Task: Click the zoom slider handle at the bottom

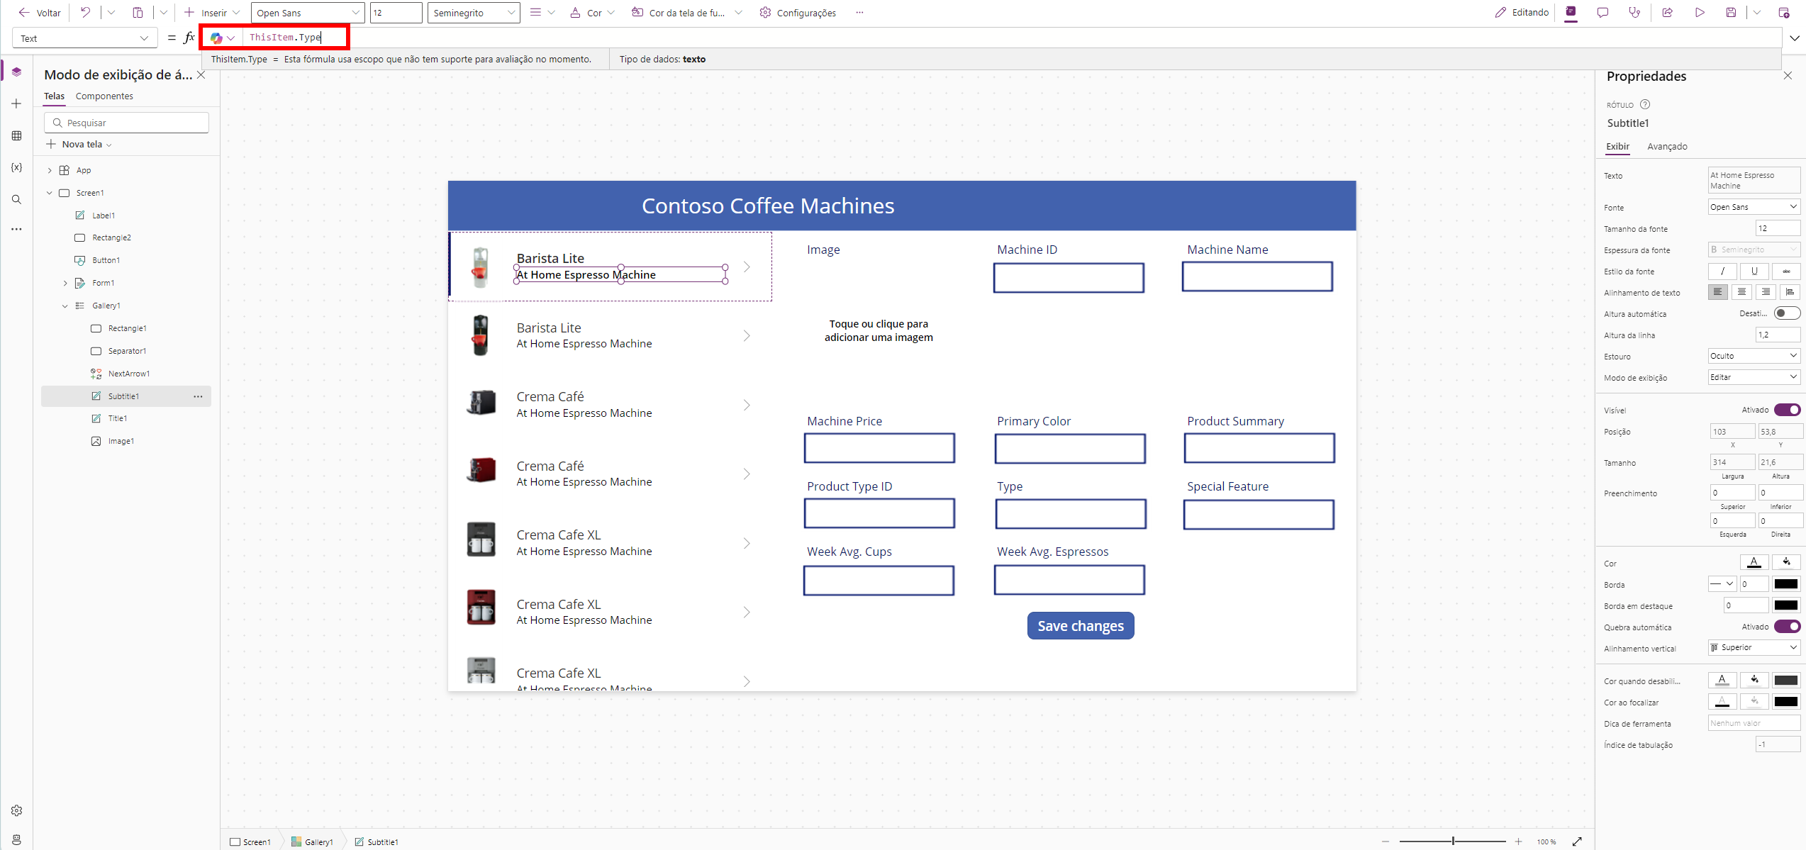Action: point(1453,841)
